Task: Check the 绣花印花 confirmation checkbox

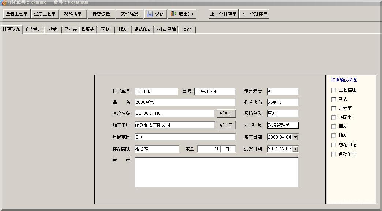Action: pos(333,145)
